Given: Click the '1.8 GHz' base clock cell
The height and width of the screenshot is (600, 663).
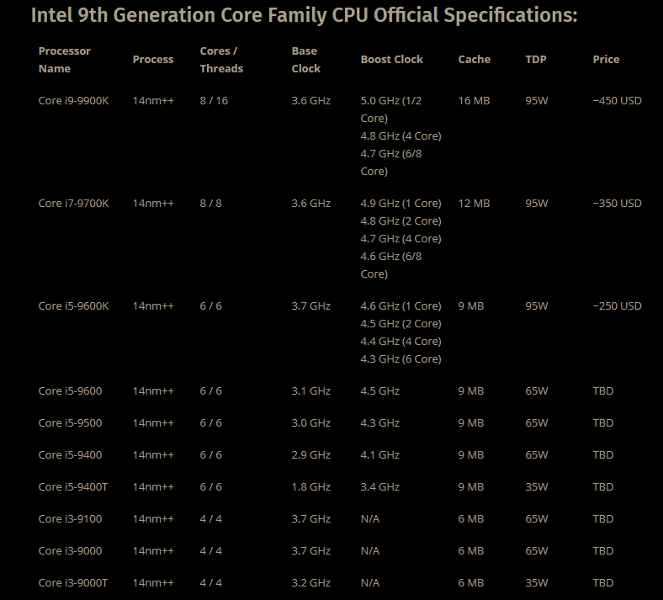Looking at the screenshot, I should [310, 487].
